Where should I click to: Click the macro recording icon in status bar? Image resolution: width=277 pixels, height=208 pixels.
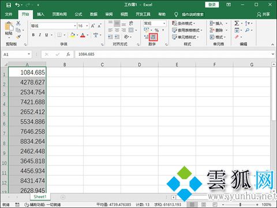pyautogui.click(x=17, y=205)
